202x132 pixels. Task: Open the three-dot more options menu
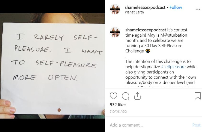(x=198, y=9)
